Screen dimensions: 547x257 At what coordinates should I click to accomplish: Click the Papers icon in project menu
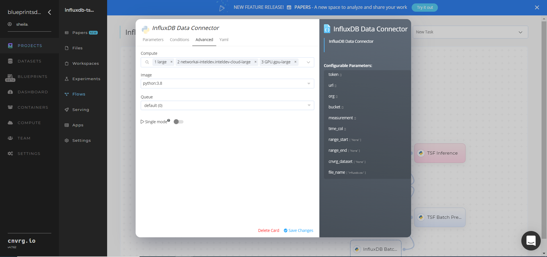pos(67,33)
